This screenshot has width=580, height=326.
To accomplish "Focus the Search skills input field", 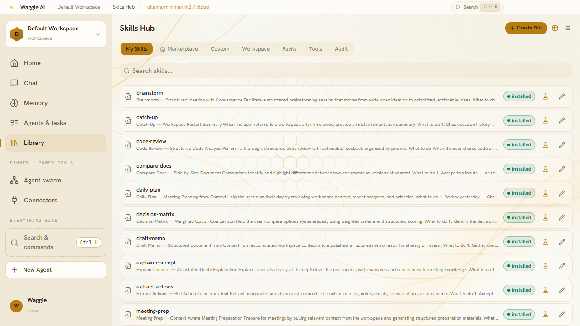I will coord(346,71).
